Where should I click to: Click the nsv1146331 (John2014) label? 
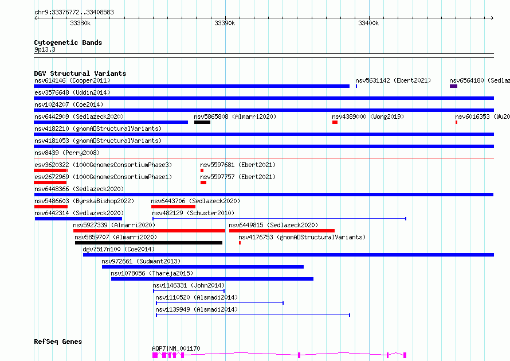tap(189, 285)
